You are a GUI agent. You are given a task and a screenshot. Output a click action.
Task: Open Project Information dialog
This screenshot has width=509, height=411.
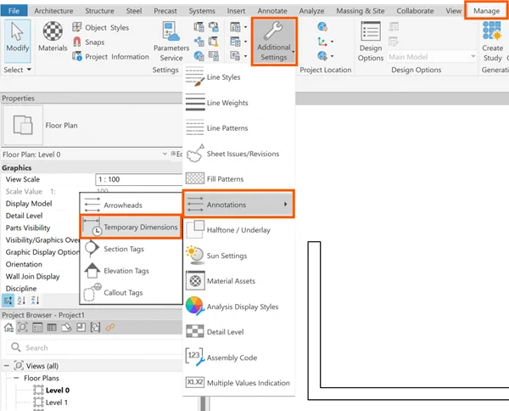point(110,57)
